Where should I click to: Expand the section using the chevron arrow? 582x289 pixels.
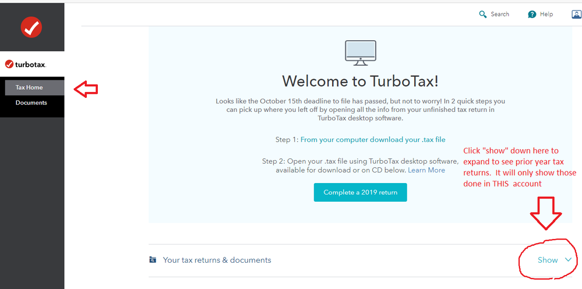click(x=569, y=260)
